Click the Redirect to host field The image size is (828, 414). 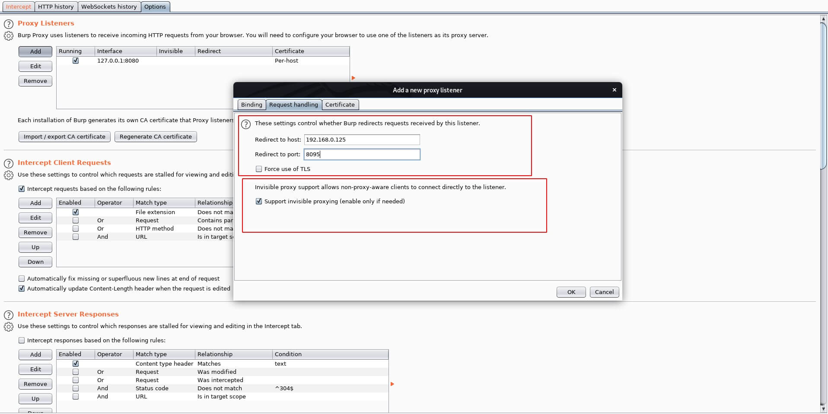pyautogui.click(x=362, y=139)
